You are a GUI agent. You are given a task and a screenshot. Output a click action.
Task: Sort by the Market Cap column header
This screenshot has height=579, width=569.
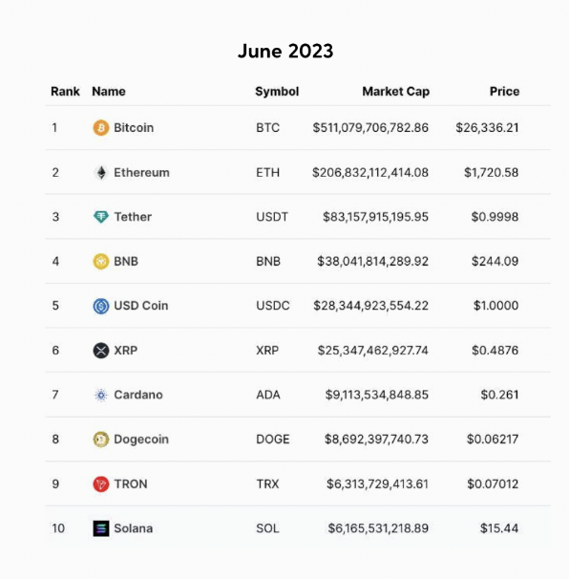pyautogui.click(x=395, y=91)
